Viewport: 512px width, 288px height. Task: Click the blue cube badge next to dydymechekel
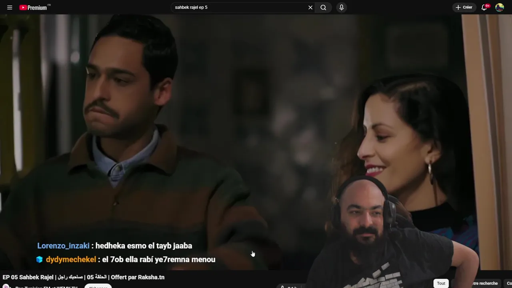(x=39, y=260)
